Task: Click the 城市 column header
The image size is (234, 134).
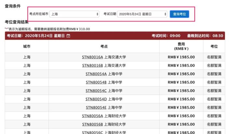Action: coord(27,46)
